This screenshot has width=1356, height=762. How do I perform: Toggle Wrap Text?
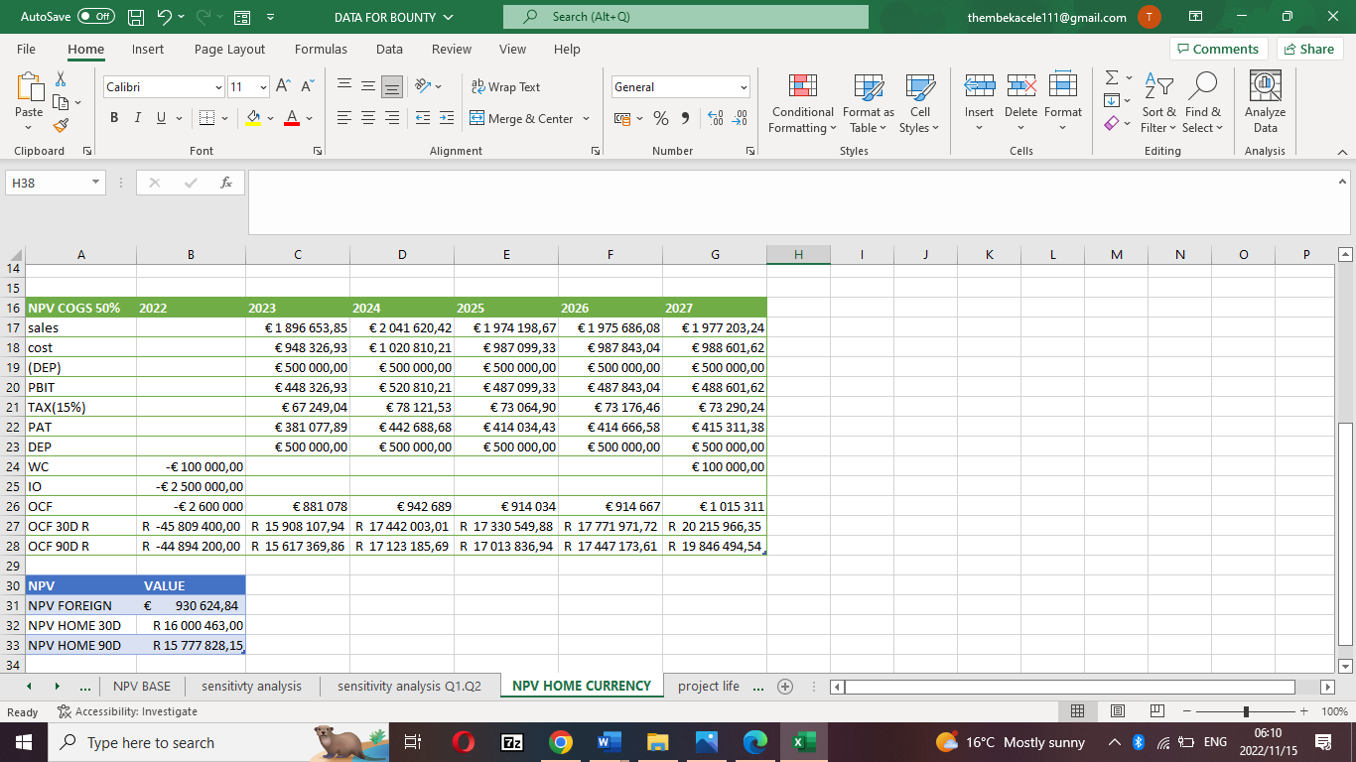505,87
